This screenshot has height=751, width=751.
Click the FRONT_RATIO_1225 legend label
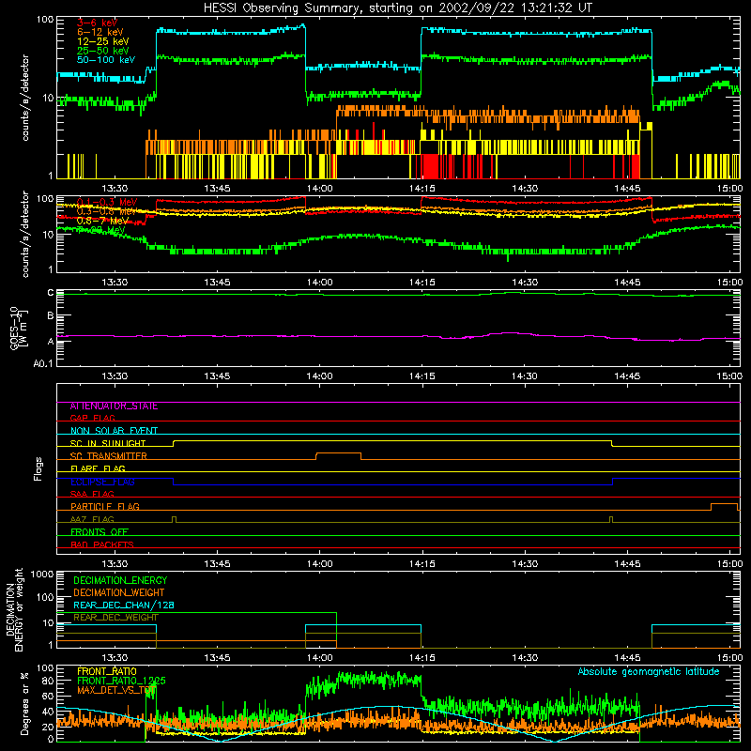click(121, 682)
